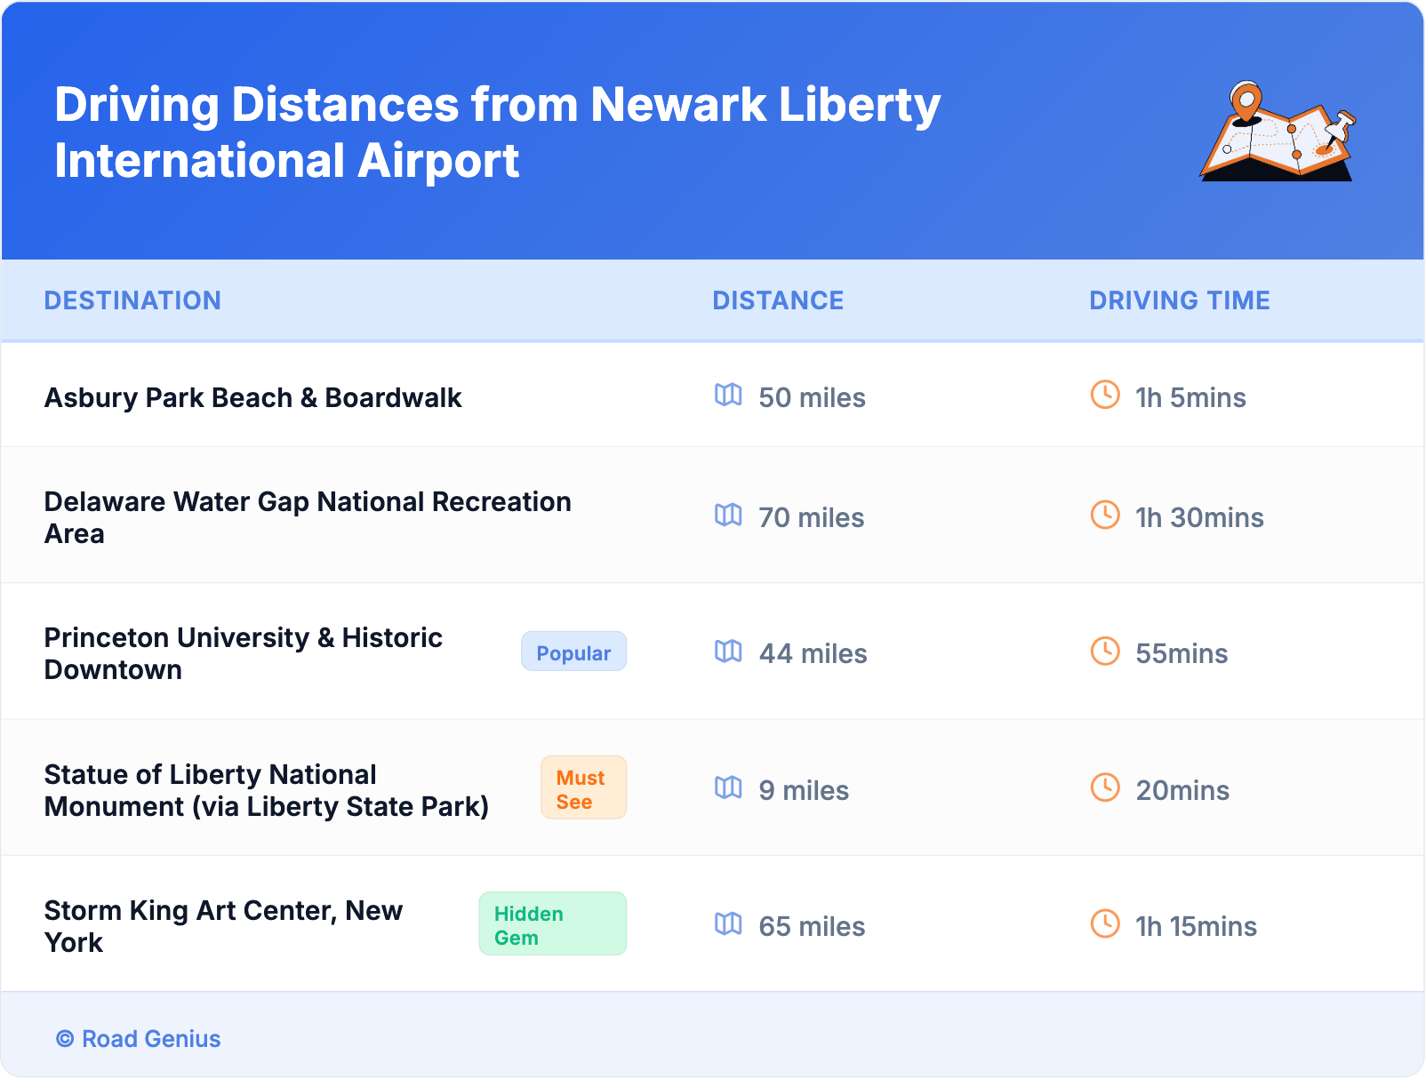Viewport: 1426px width, 1079px height.
Task: Click the Destination column header
Action: 132,300
